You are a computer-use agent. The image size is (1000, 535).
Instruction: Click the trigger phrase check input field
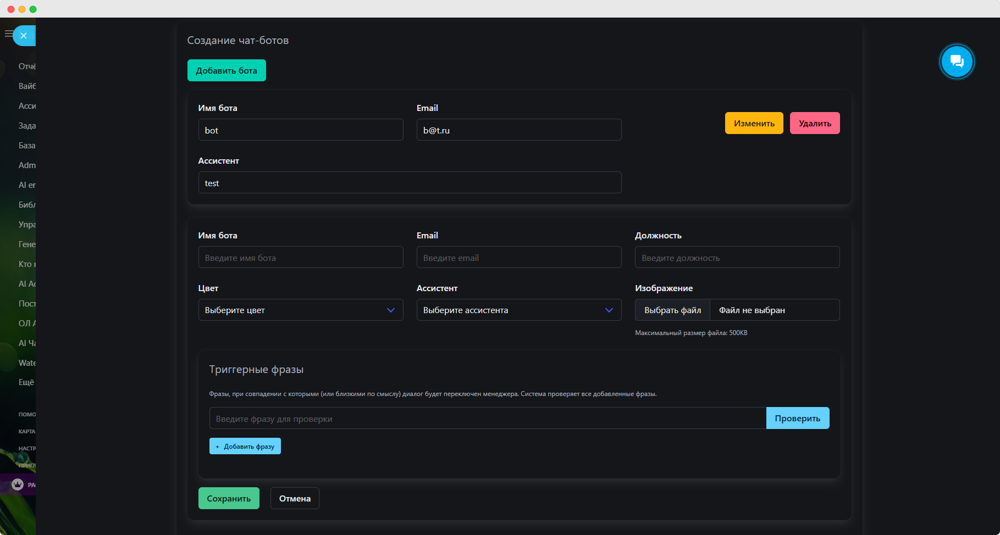487,418
